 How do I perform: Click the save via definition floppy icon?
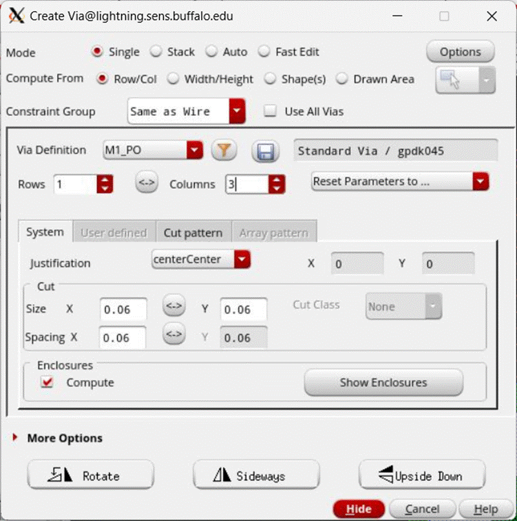pyautogui.click(x=266, y=150)
